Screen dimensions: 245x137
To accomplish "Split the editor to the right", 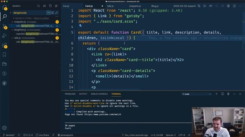I will (234, 6).
